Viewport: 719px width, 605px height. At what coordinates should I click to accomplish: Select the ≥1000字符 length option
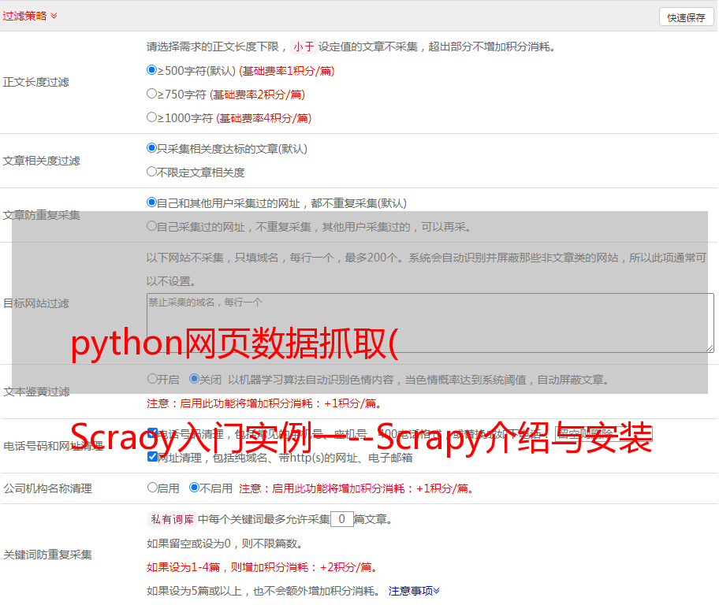(x=151, y=117)
